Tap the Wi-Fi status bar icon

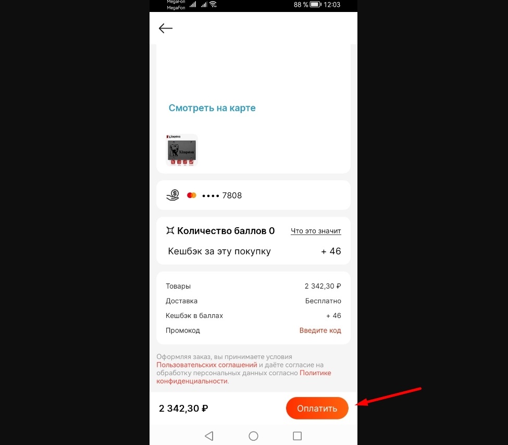coord(213,4)
